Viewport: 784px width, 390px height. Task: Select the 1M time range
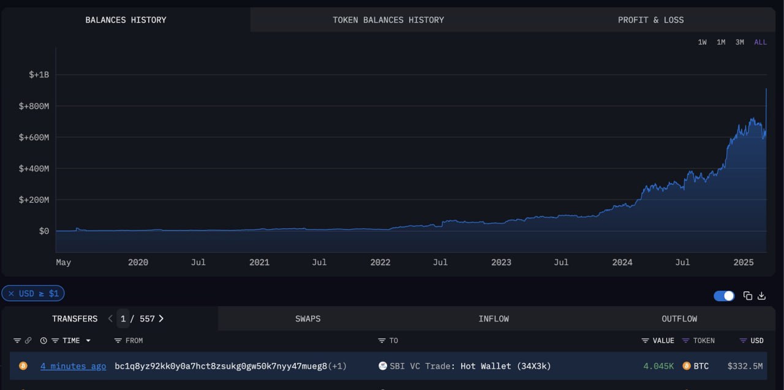pos(721,42)
